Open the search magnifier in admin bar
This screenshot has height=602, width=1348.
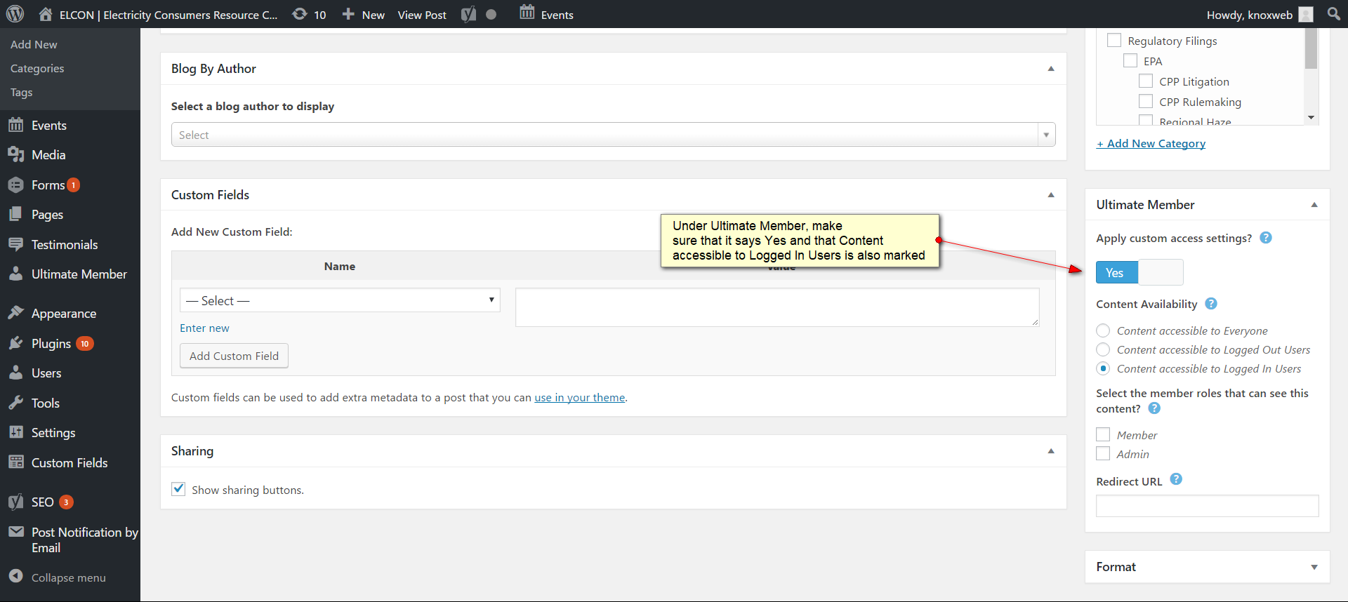tap(1334, 14)
